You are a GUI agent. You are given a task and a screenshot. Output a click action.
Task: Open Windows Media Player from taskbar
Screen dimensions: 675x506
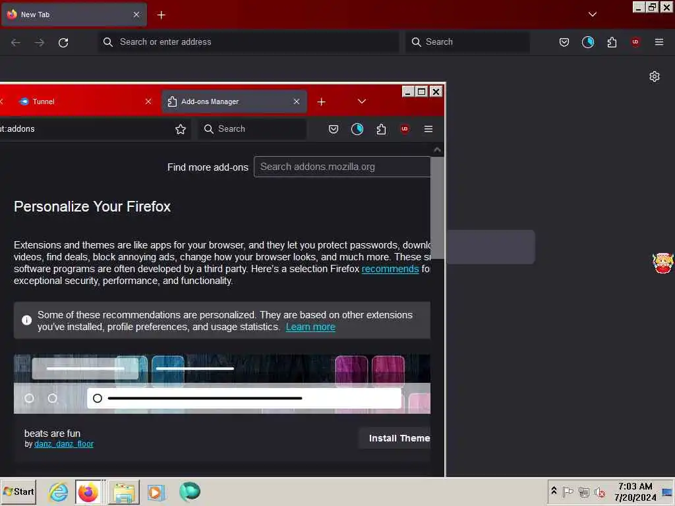[x=156, y=492]
